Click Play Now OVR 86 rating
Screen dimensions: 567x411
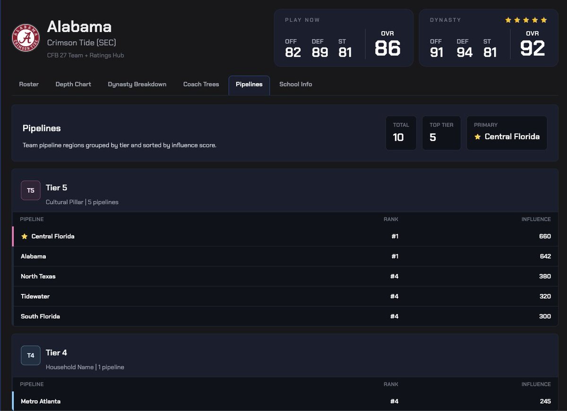(387, 48)
